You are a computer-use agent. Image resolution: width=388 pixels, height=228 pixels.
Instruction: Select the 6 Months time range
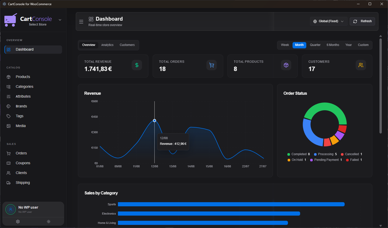pyautogui.click(x=333, y=45)
